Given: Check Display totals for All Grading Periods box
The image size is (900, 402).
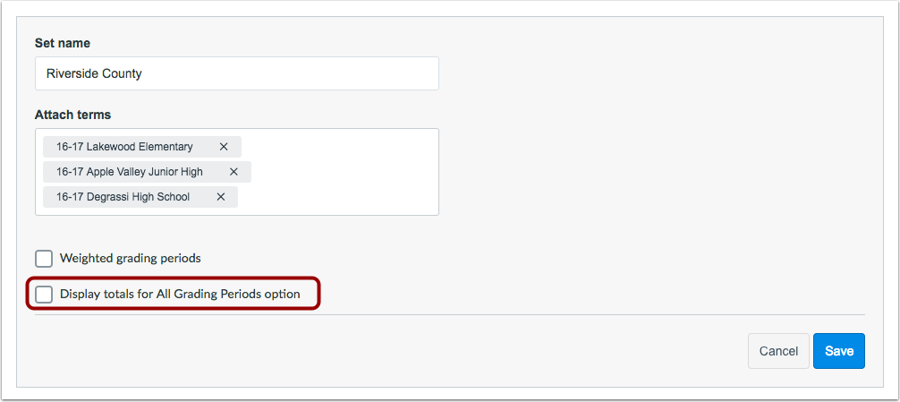Looking at the screenshot, I should click(44, 295).
